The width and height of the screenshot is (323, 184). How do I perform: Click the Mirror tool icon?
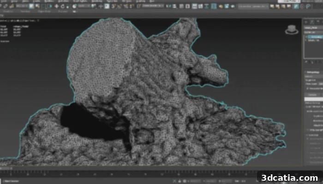click(x=169, y=6)
